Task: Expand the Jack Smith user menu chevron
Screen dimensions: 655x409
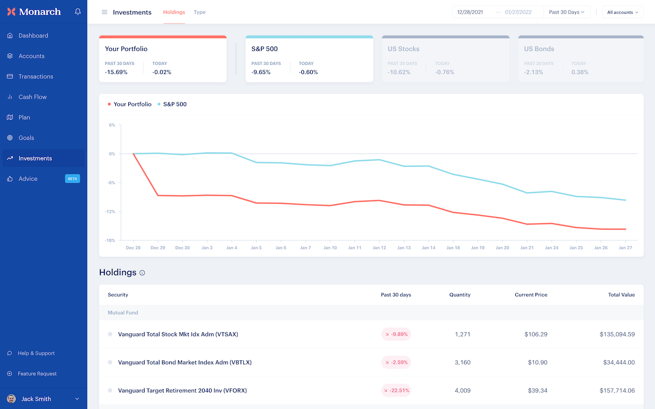Action: click(77, 399)
